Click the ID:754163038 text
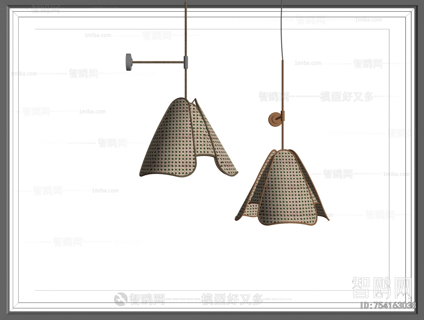The height and width of the screenshot is (320, 424). point(388,305)
